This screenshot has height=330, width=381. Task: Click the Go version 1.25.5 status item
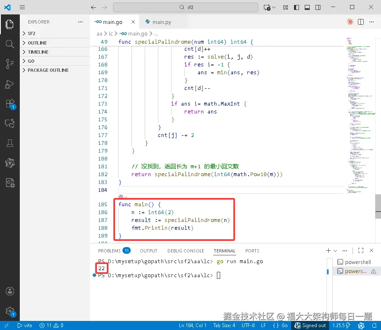(x=341, y=325)
